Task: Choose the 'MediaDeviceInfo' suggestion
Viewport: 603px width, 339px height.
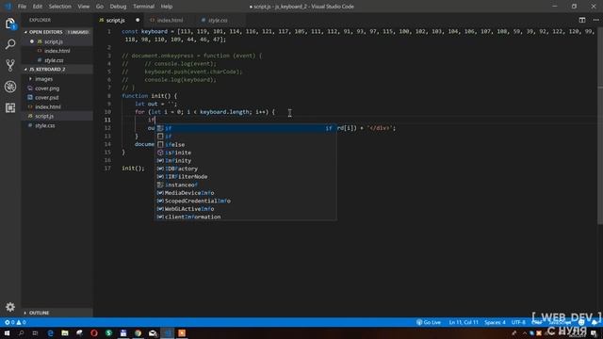Action: point(246,193)
